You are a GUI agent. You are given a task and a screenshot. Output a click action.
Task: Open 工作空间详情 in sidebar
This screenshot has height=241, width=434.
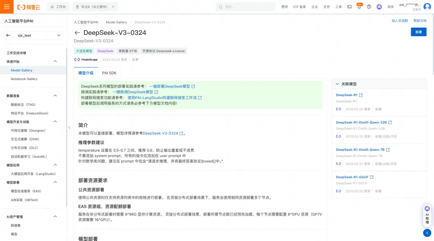click(16, 53)
